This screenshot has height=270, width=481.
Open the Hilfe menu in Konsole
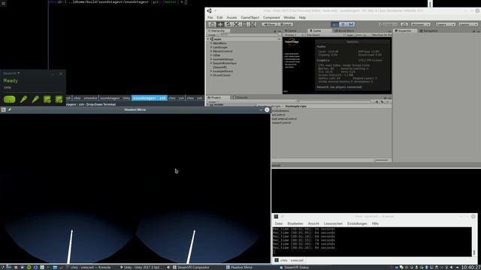click(x=375, y=223)
